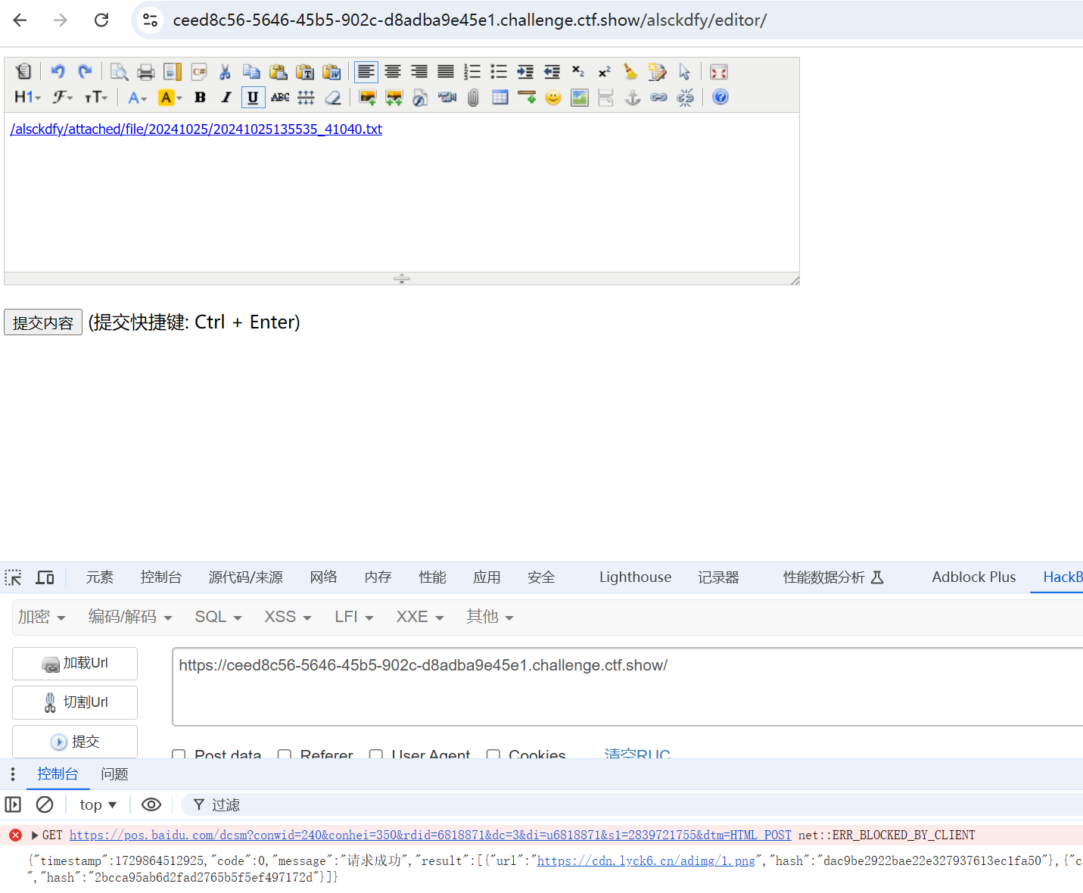This screenshot has width=1083, height=893.
Task: Toggle left-align justification
Action: tap(366, 72)
